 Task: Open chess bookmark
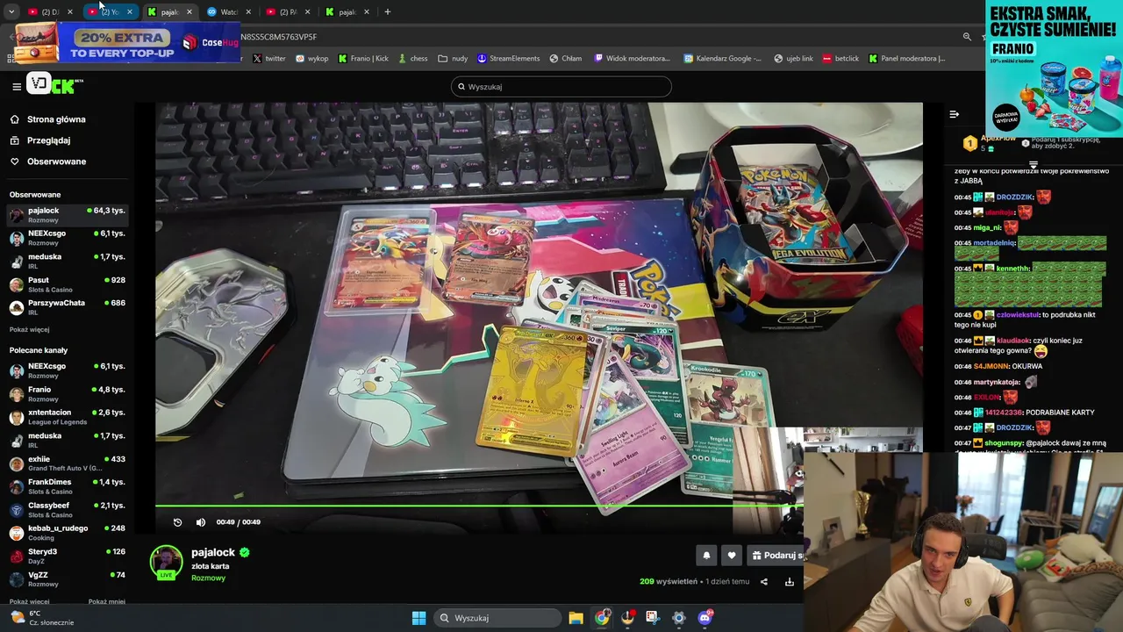point(412,59)
